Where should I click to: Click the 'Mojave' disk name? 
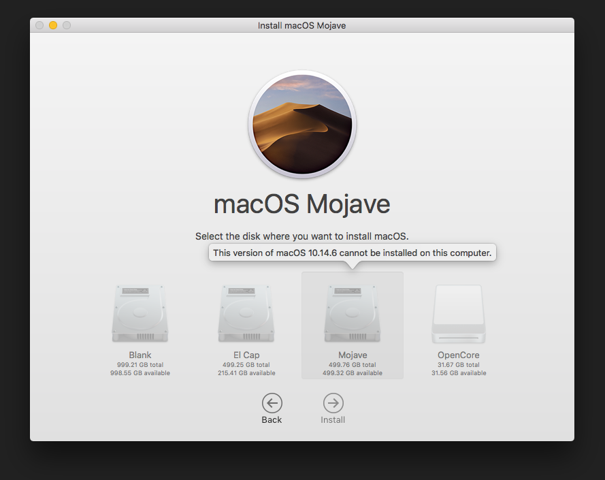353,355
